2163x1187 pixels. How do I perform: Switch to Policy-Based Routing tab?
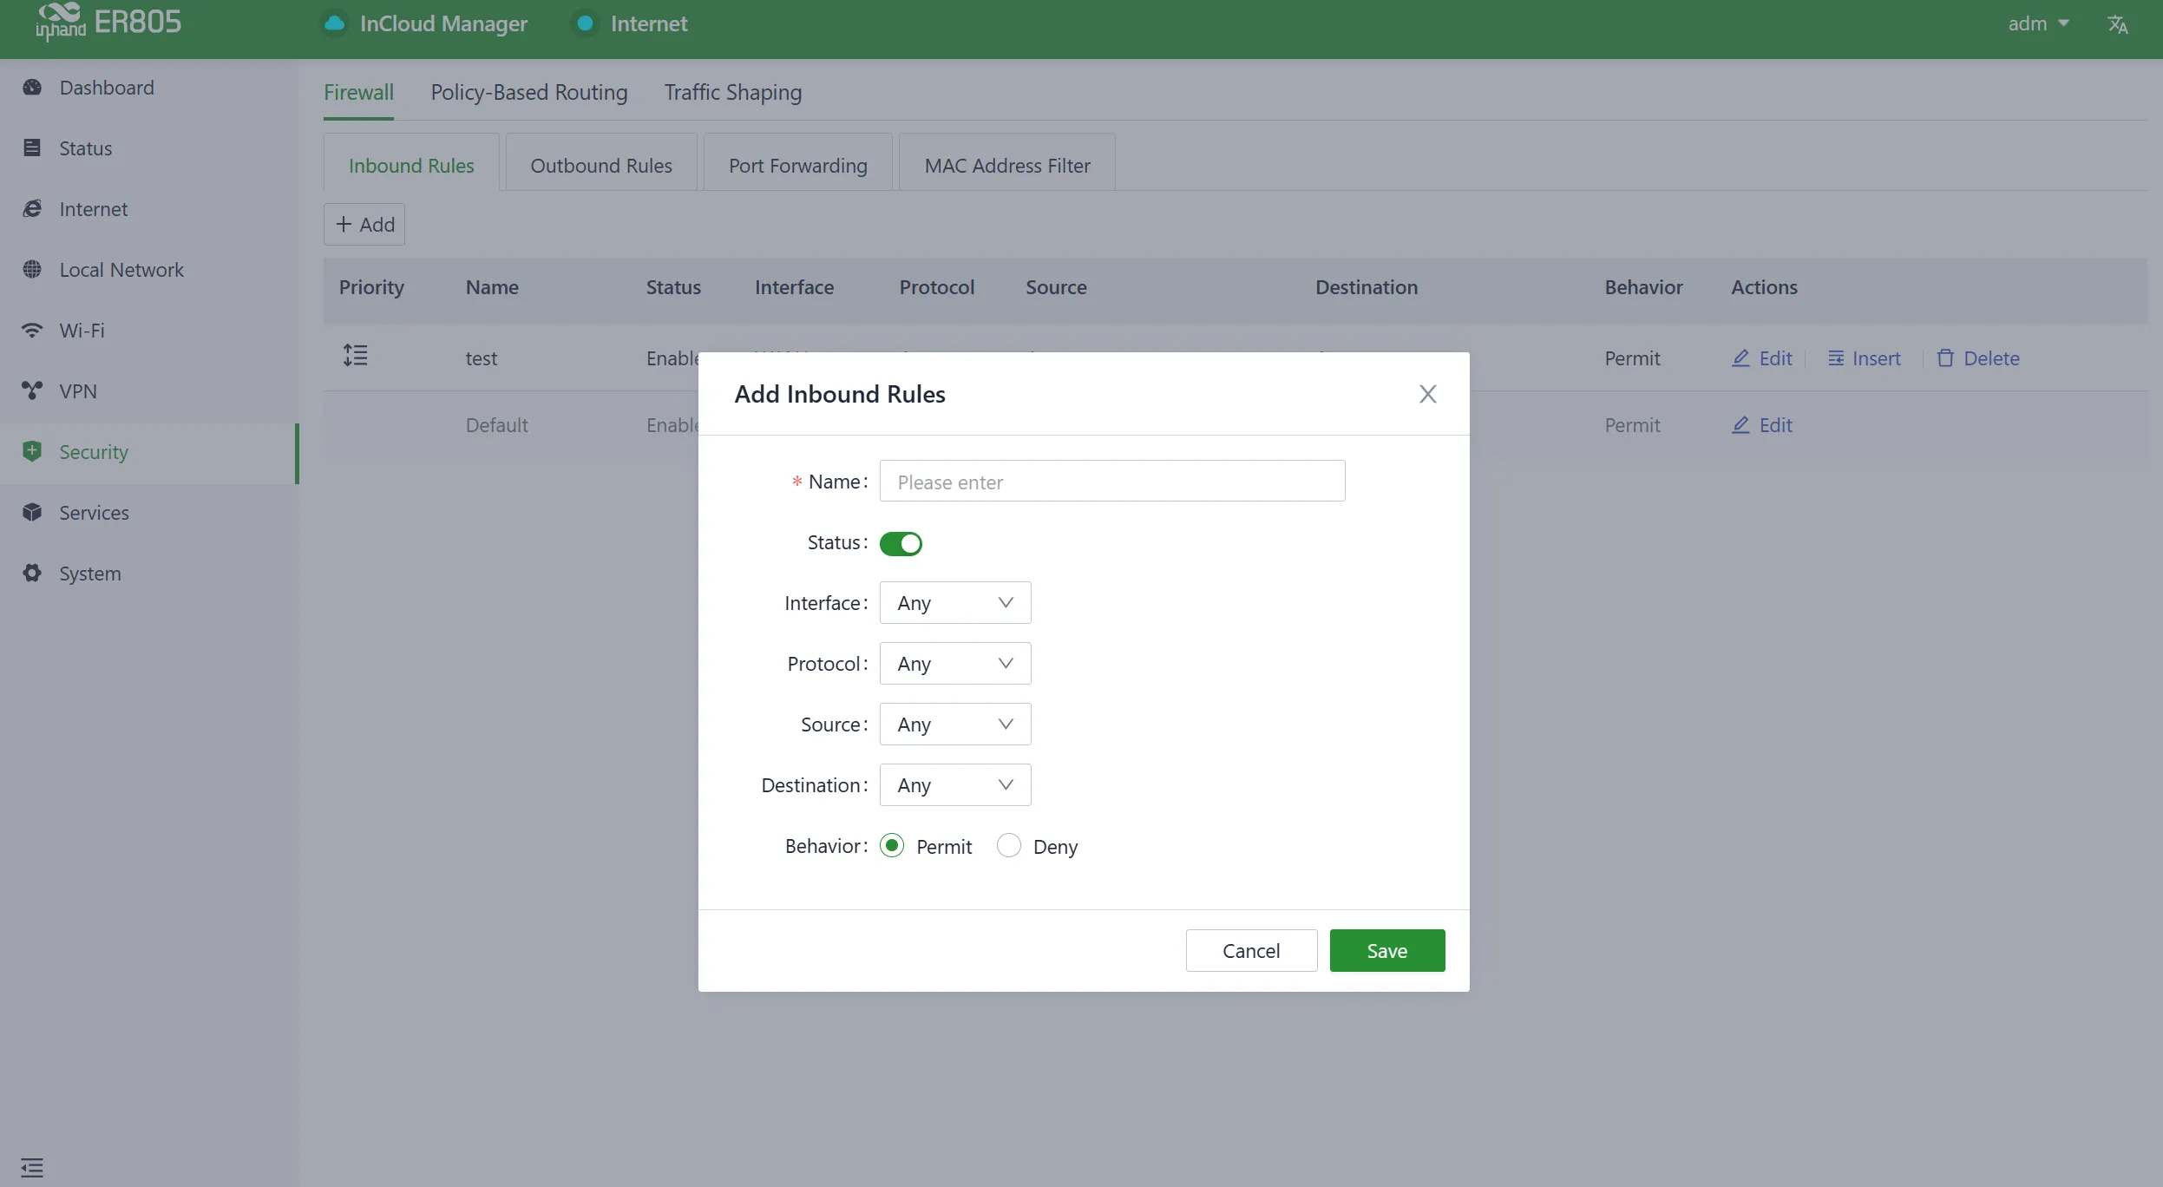(x=529, y=92)
